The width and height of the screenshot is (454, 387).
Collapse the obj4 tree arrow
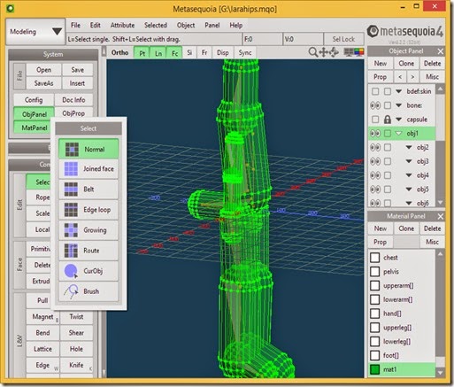pyautogui.click(x=409, y=175)
